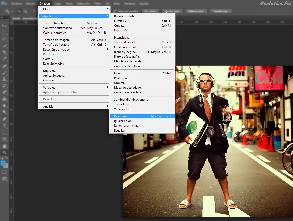Select the Rectangular Marquee tool
The width and height of the screenshot is (293, 221).
click(4, 33)
